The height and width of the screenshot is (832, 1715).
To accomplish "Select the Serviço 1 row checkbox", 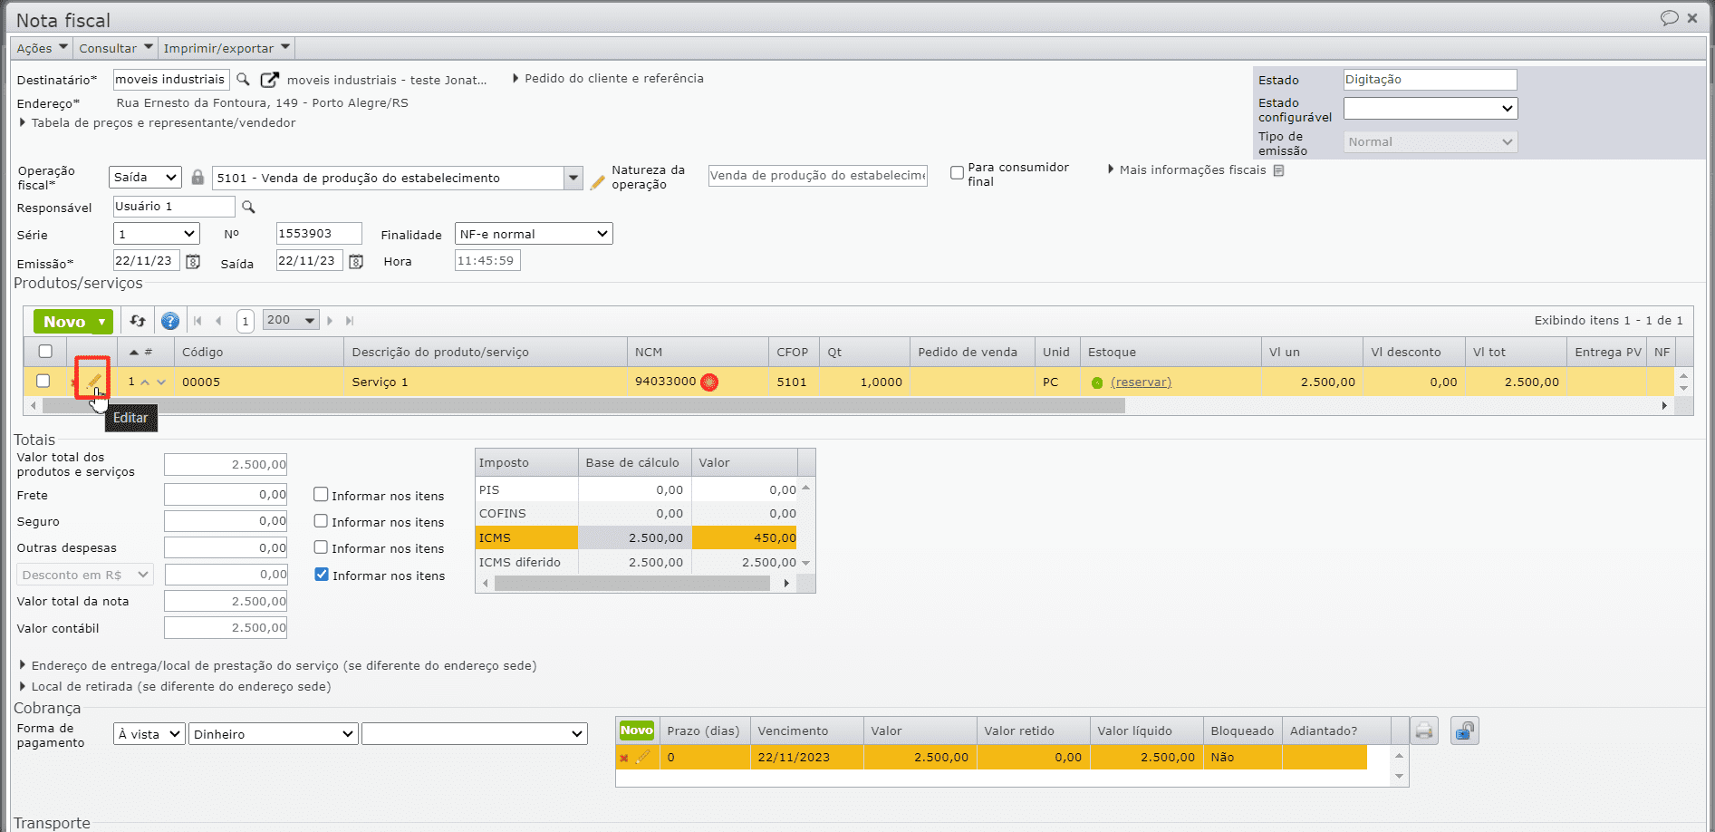I will click(x=43, y=382).
